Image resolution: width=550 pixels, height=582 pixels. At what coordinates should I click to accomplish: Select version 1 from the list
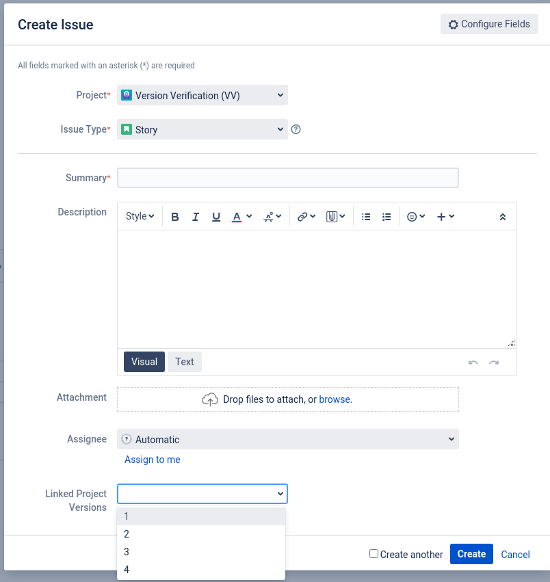[x=201, y=516]
